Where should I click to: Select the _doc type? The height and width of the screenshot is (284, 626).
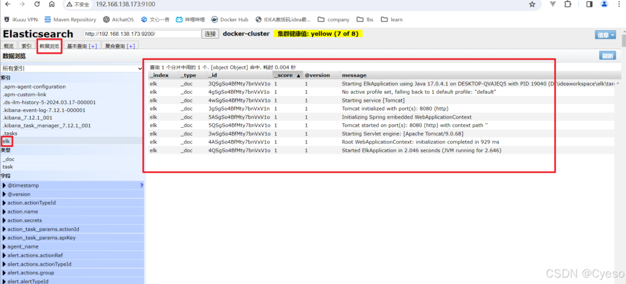tap(8, 159)
